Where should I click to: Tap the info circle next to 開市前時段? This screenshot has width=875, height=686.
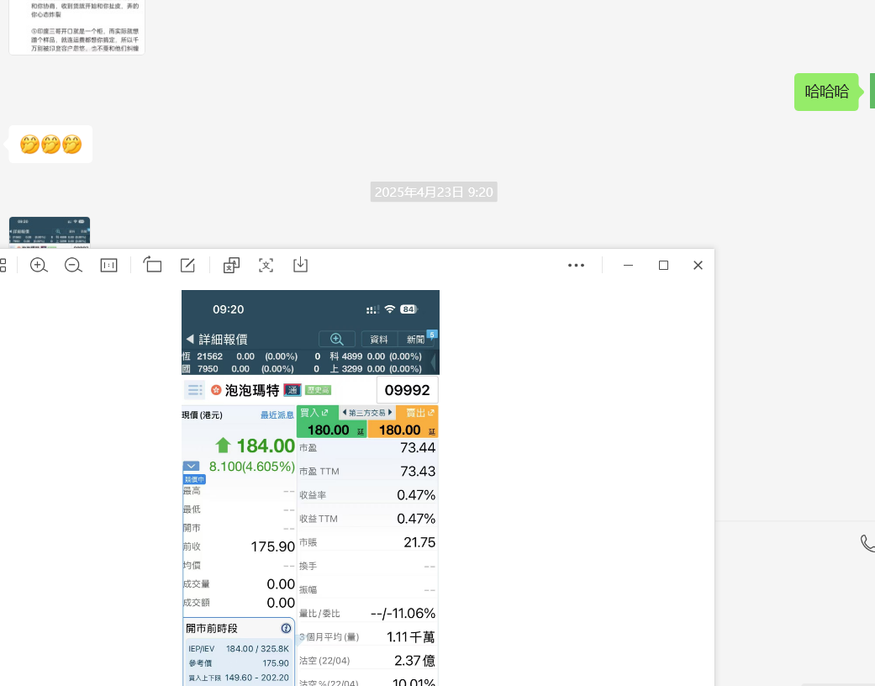pos(286,627)
